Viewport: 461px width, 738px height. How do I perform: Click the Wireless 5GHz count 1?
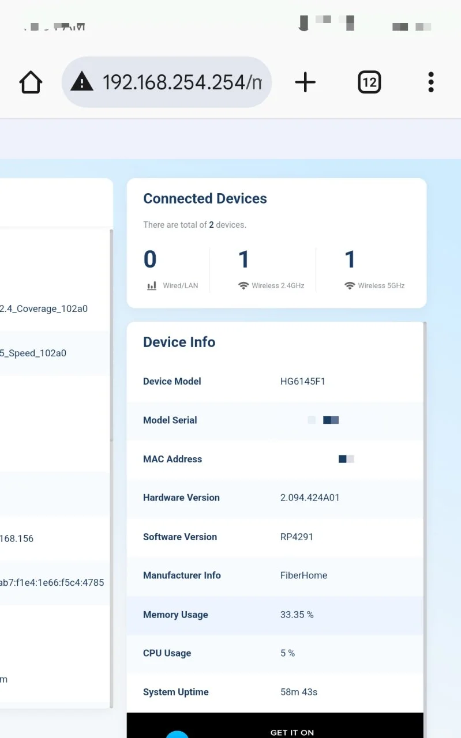coord(350,259)
